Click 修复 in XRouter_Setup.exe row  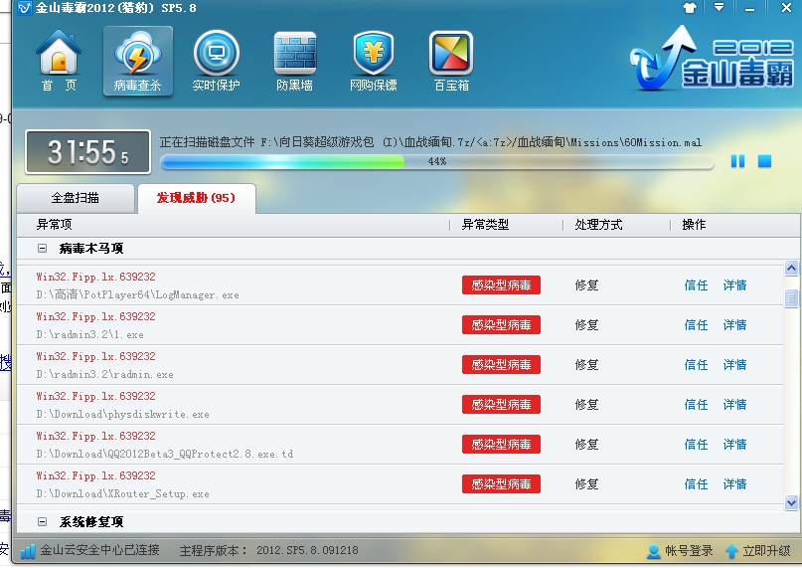click(x=586, y=484)
